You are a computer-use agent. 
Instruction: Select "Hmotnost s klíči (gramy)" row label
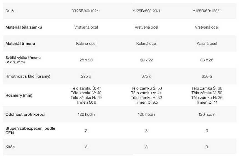point(28,76)
